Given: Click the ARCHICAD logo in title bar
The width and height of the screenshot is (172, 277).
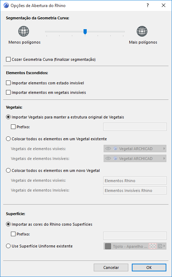Looking at the screenshot, I should [x=6, y=6].
